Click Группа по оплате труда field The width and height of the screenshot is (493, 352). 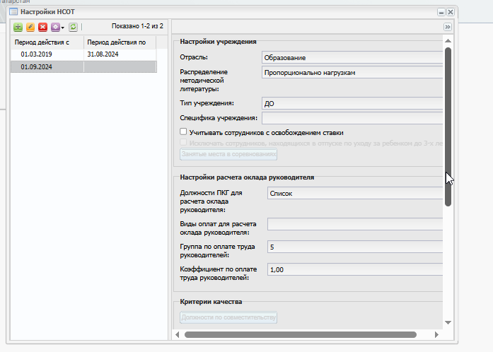tap(355, 247)
